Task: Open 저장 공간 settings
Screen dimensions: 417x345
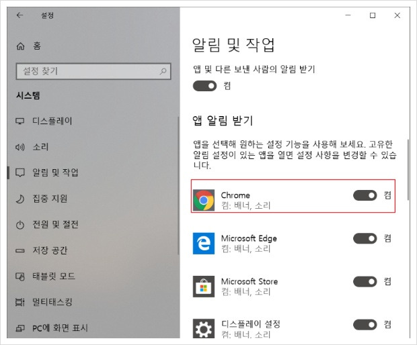Action: pyautogui.click(x=50, y=250)
